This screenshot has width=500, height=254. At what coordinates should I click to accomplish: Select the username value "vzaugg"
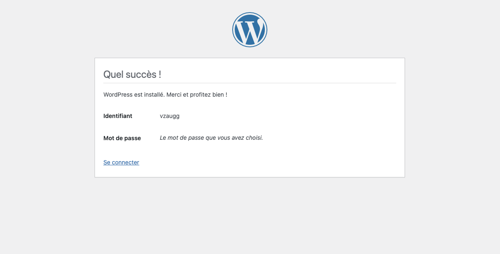click(169, 116)
